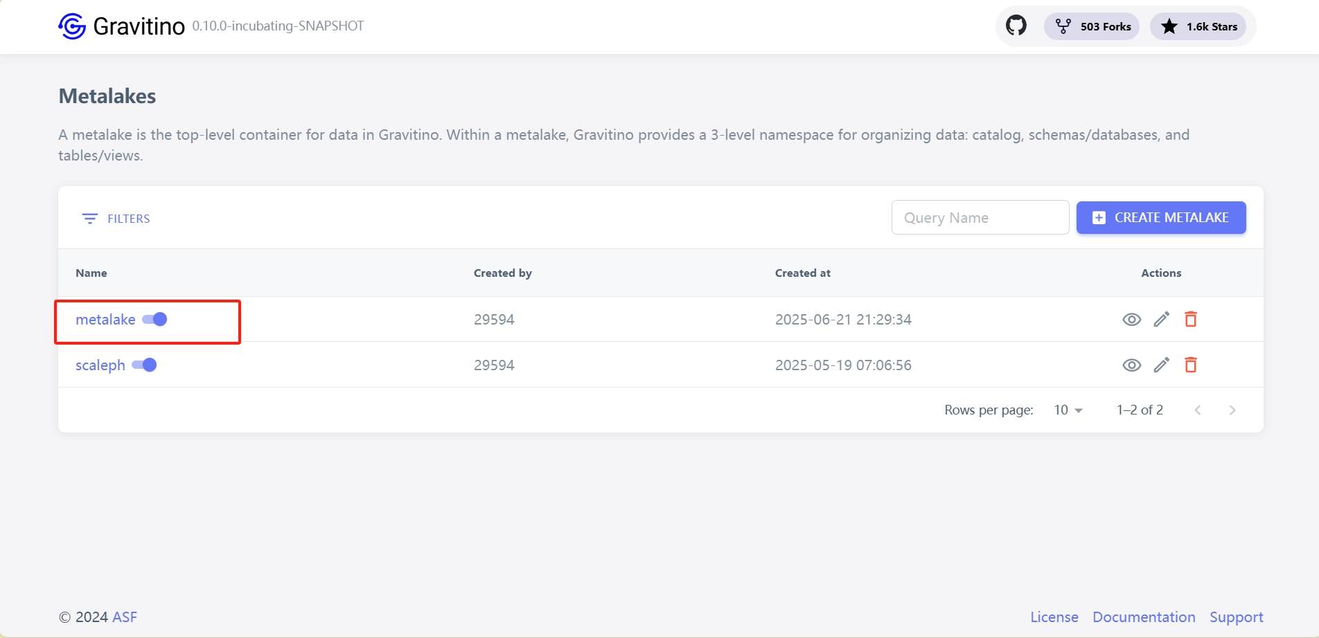
Task: Open the rows per page dropdown
Action: coord(1068,410)
